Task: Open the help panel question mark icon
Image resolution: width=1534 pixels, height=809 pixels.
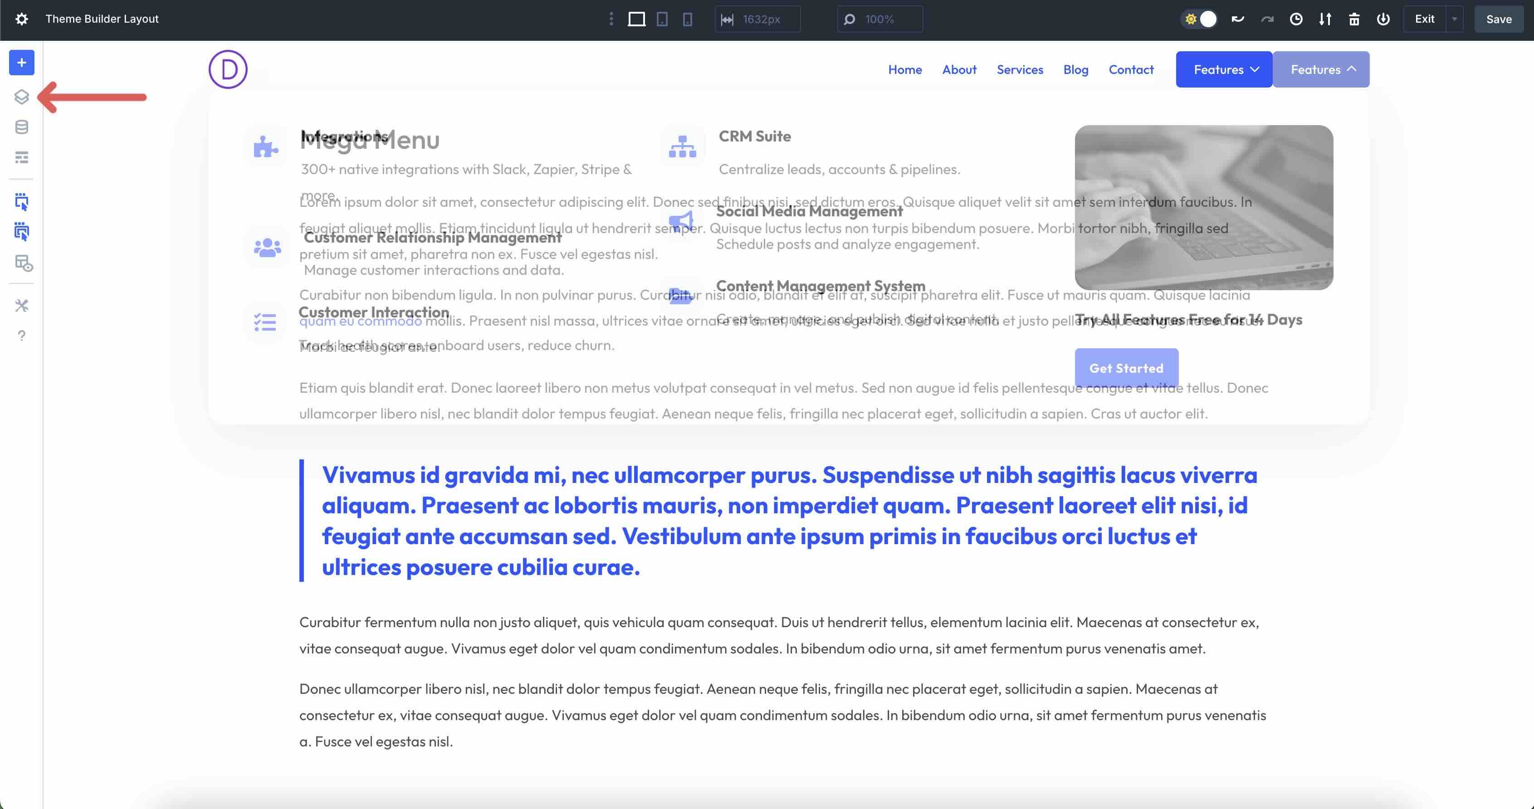Action: (x=21, y=335)
